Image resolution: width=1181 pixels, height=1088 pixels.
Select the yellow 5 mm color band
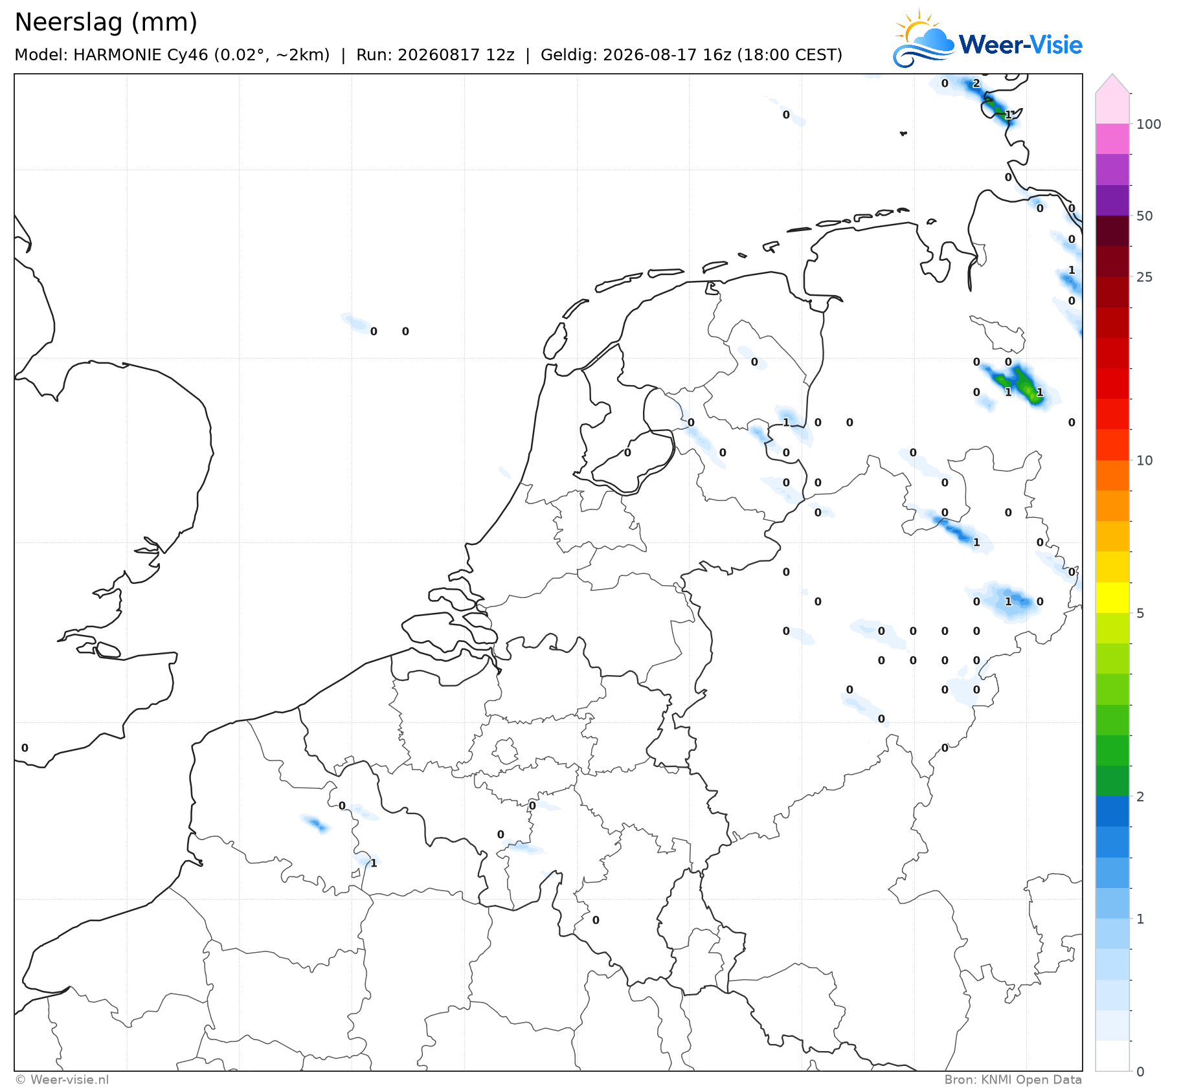[1112, 598]
